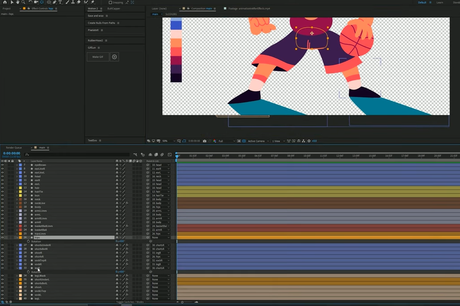460x306 pixels.
Task: Hide the body layer eye
Action: 2,207
